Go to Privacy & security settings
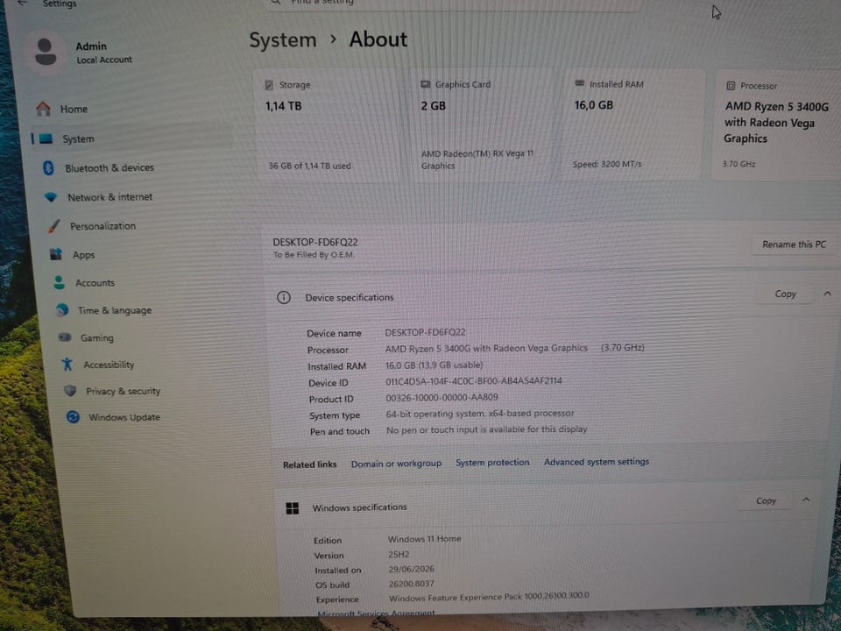Viewport: 841px width, 631px height. tap(124, 391)
